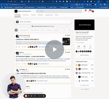Click the rewind icon in the recorder bar
Viewport: 109px width, 99px height.
pos(32,96)
